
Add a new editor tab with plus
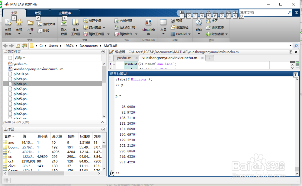click(x=210, y=58)
